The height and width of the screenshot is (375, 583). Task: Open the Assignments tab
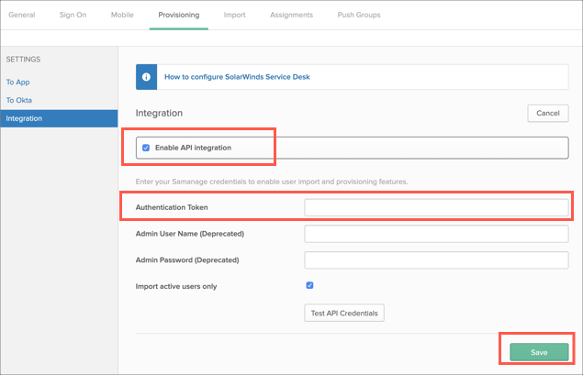pos(290,15)
